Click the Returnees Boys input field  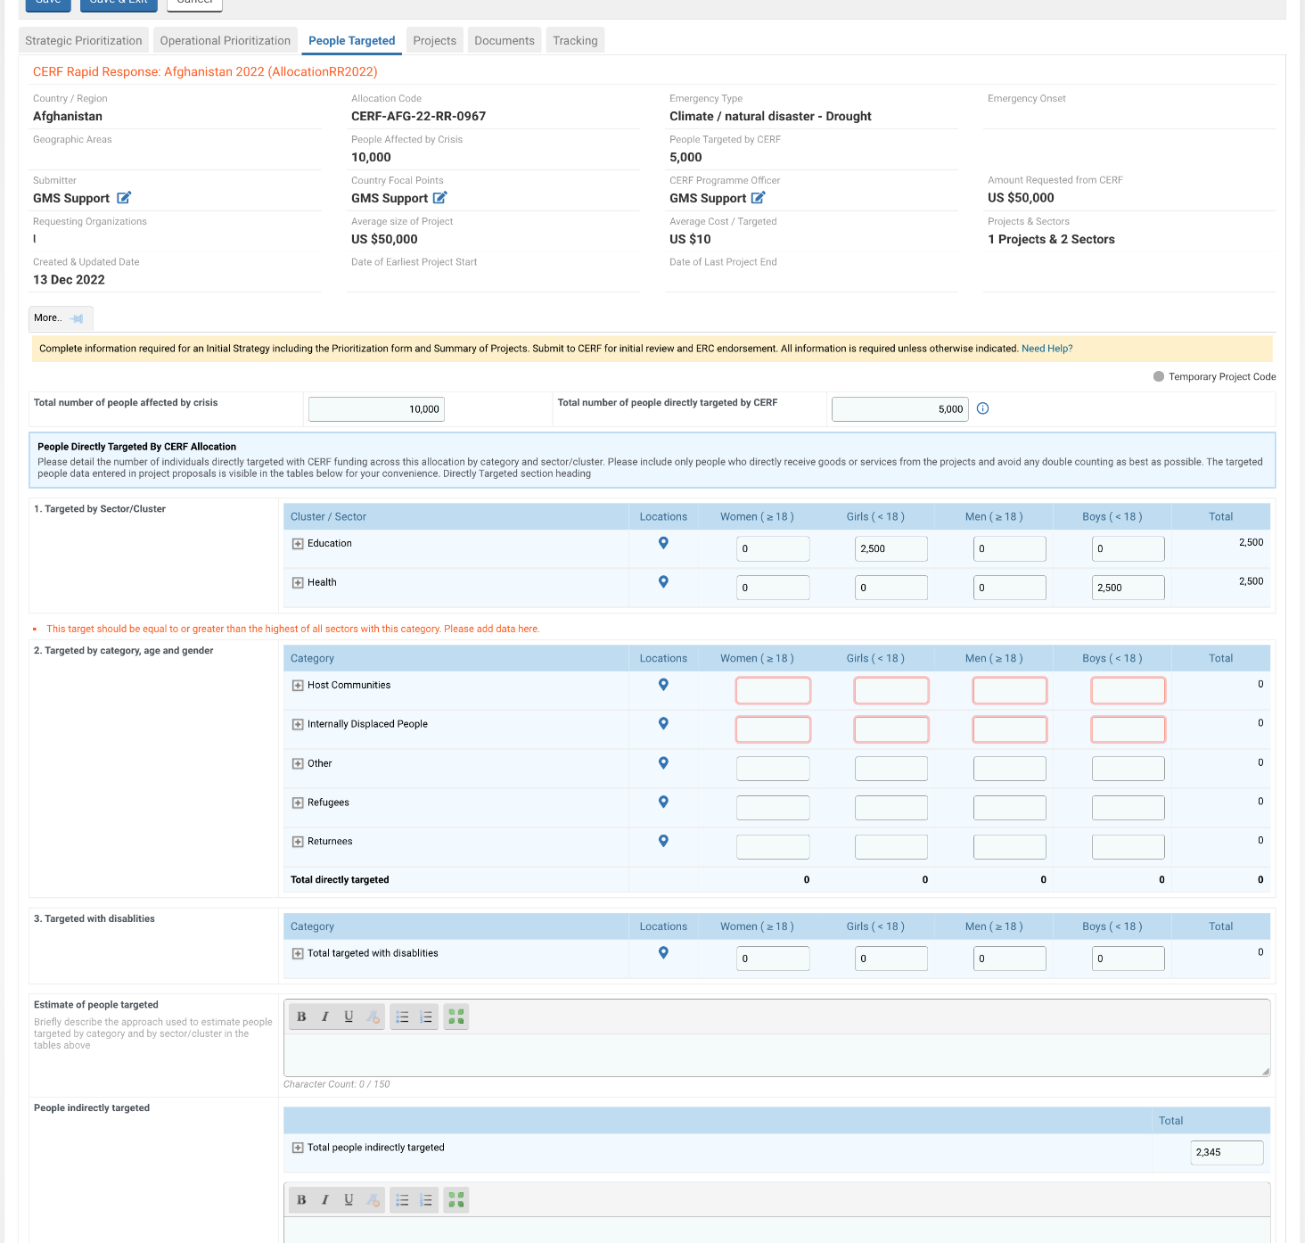click(1129, 847)
